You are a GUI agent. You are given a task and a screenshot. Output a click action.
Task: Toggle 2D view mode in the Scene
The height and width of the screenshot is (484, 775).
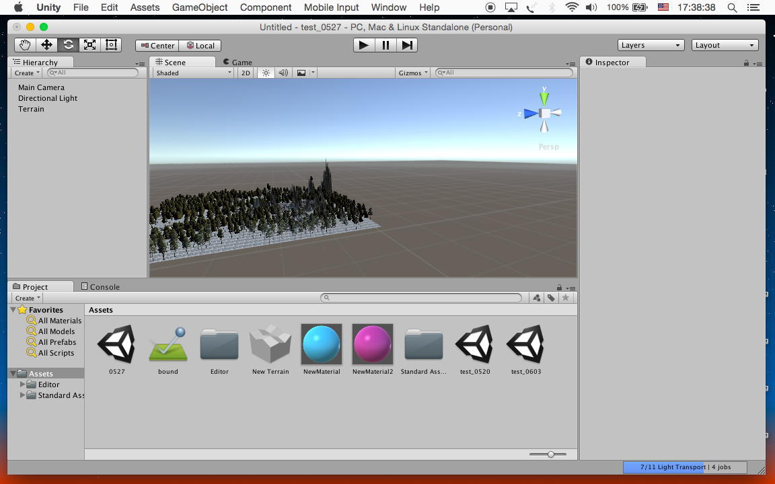246,73
